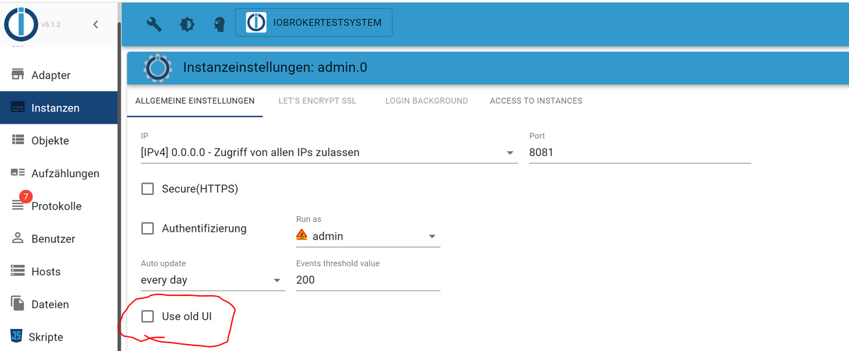Click the Hosts server icon

18,271
